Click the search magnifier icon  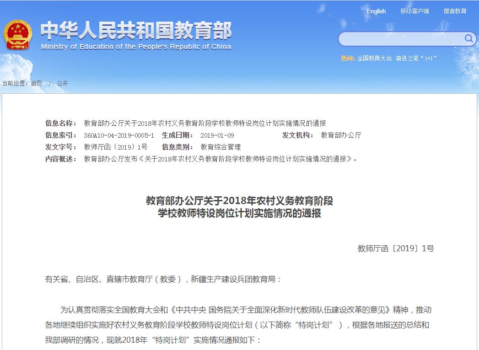point(468,38)
